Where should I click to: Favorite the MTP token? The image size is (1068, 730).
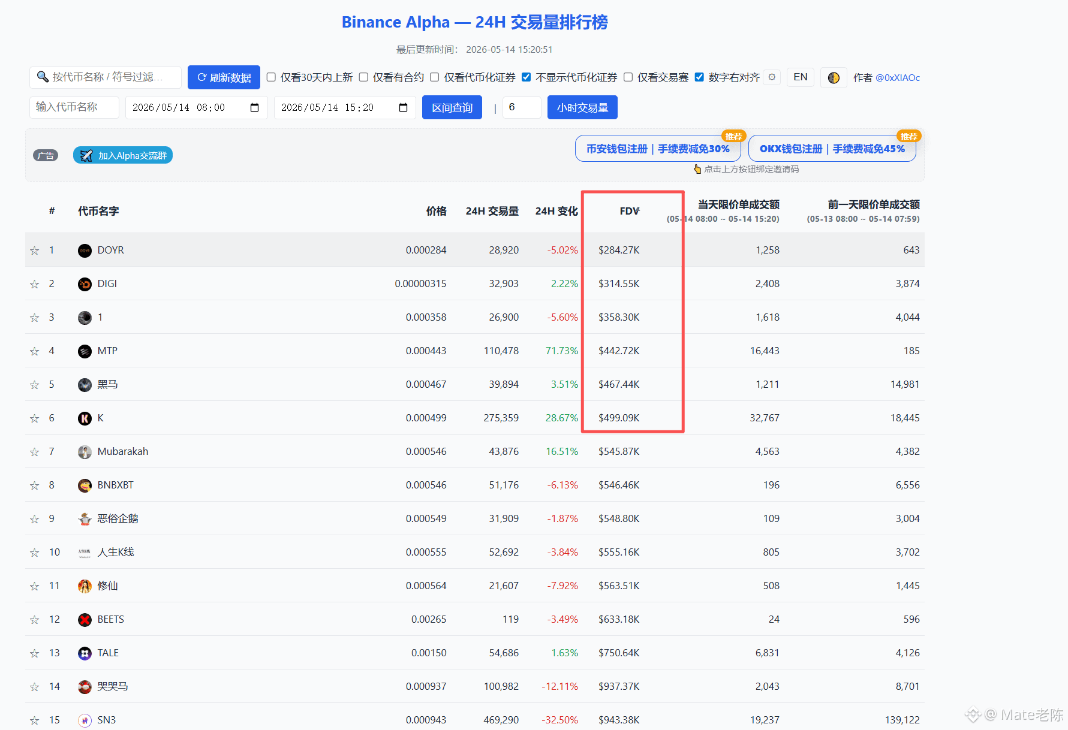point(35,351)
